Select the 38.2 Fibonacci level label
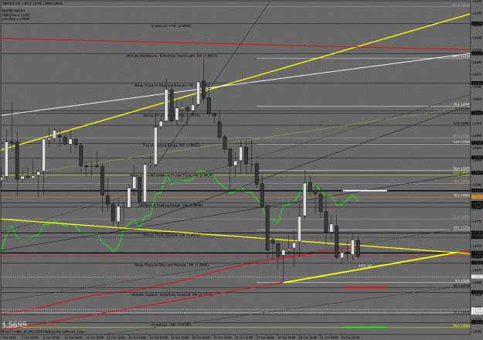The height and width of the screenshot is (340, 483). [x=461, y=195]
